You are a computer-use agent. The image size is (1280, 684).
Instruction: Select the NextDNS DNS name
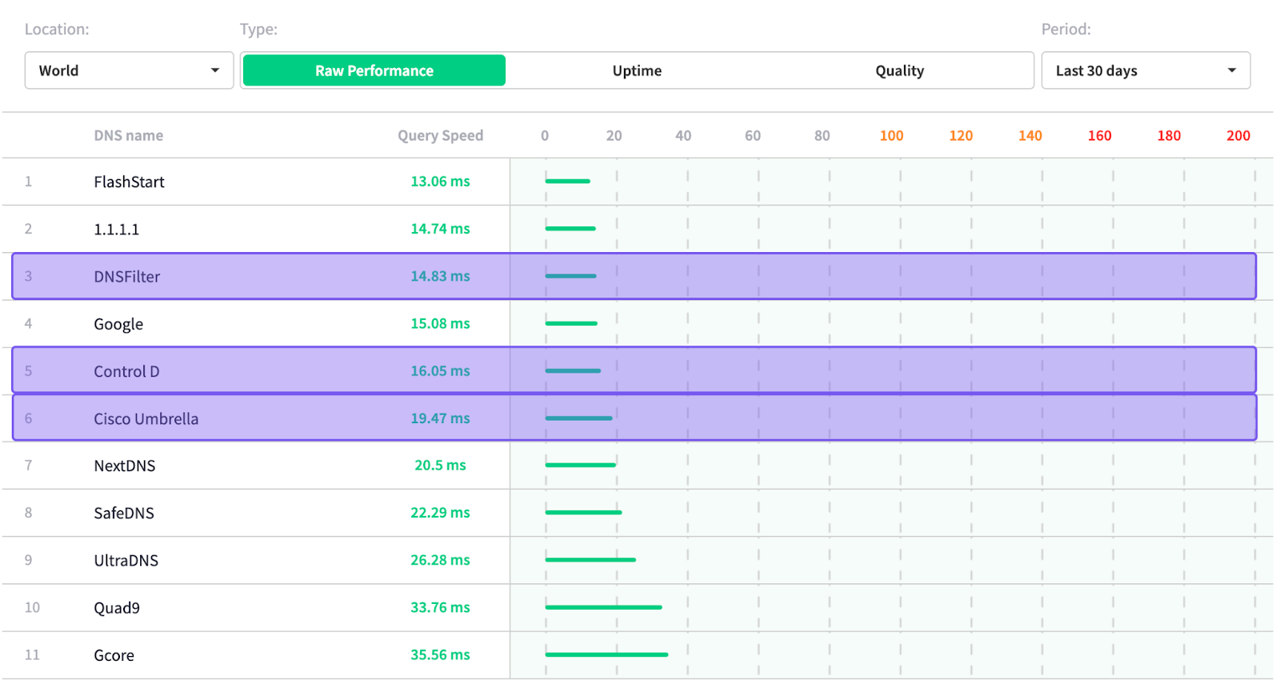click(x=125, y=466)
